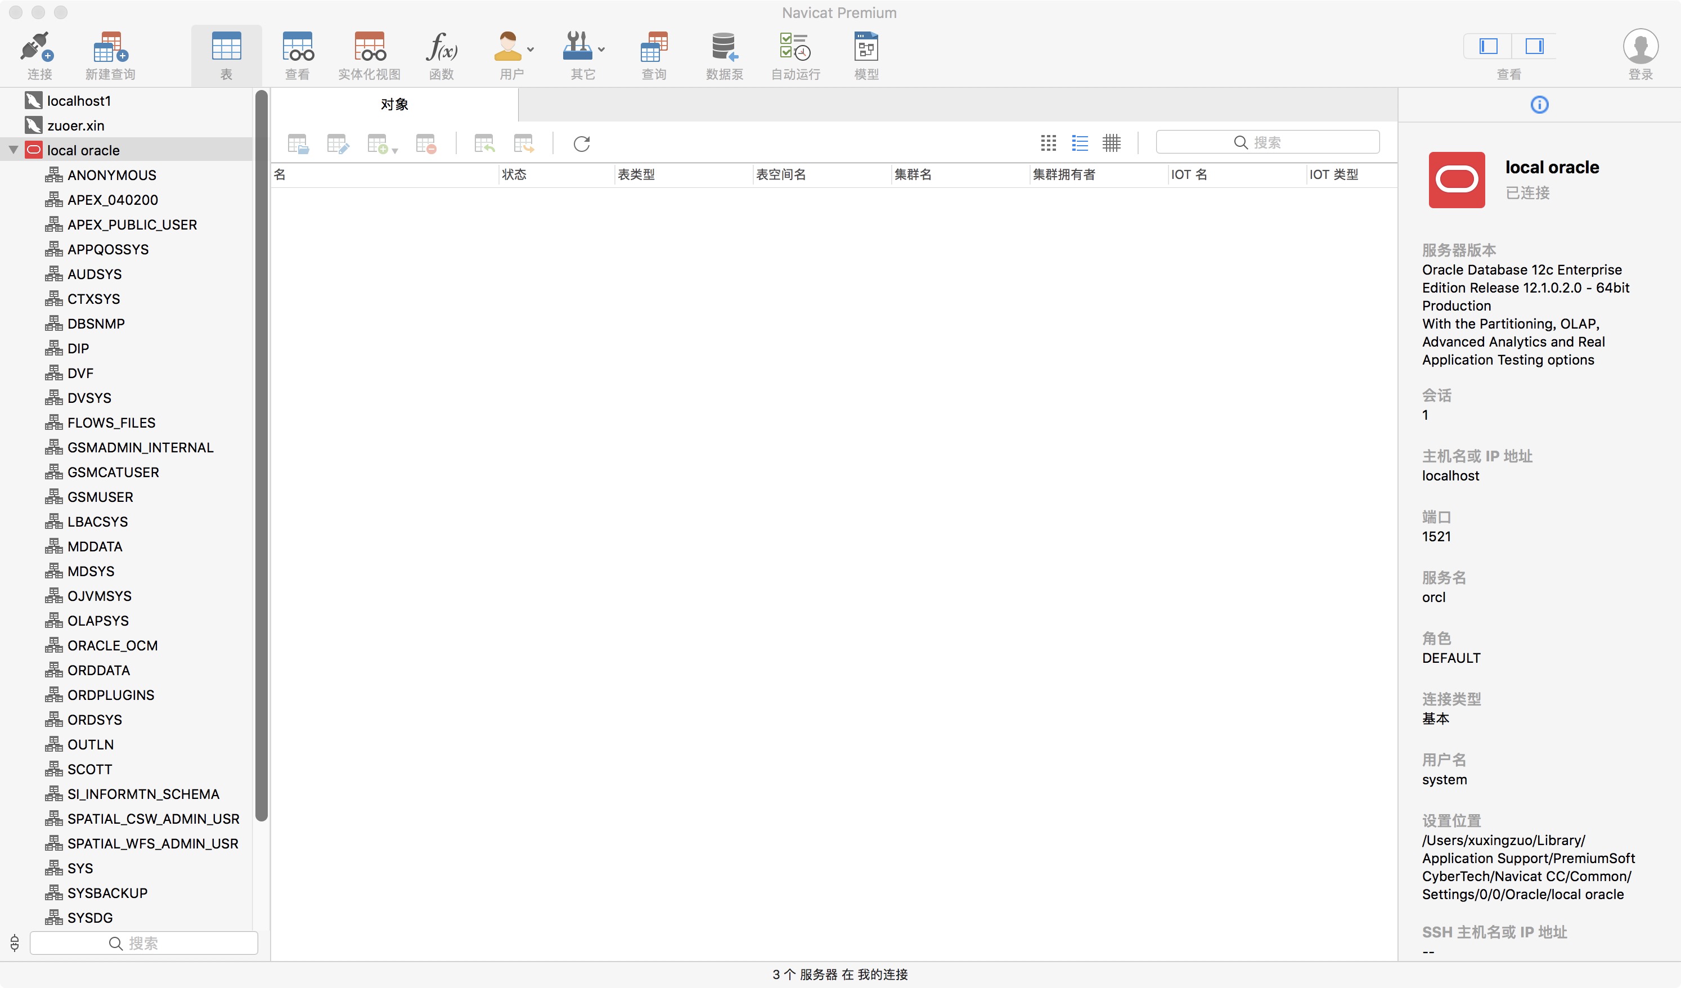Select the DBSNMP schema

point(96,324)
